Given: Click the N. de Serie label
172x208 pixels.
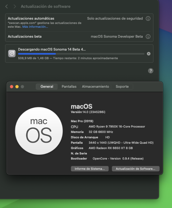Looking at the screenshot, I should (79, 153).
